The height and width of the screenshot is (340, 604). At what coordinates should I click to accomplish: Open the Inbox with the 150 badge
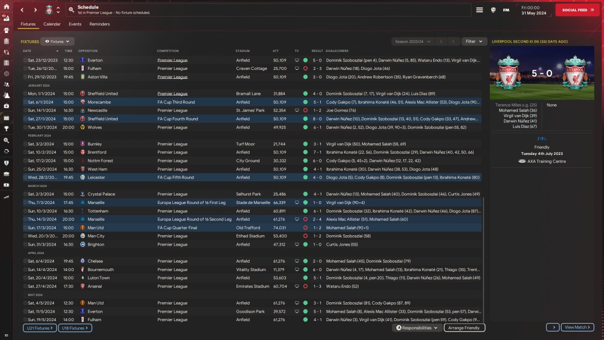pyautogui.click(x=7, y=19)
